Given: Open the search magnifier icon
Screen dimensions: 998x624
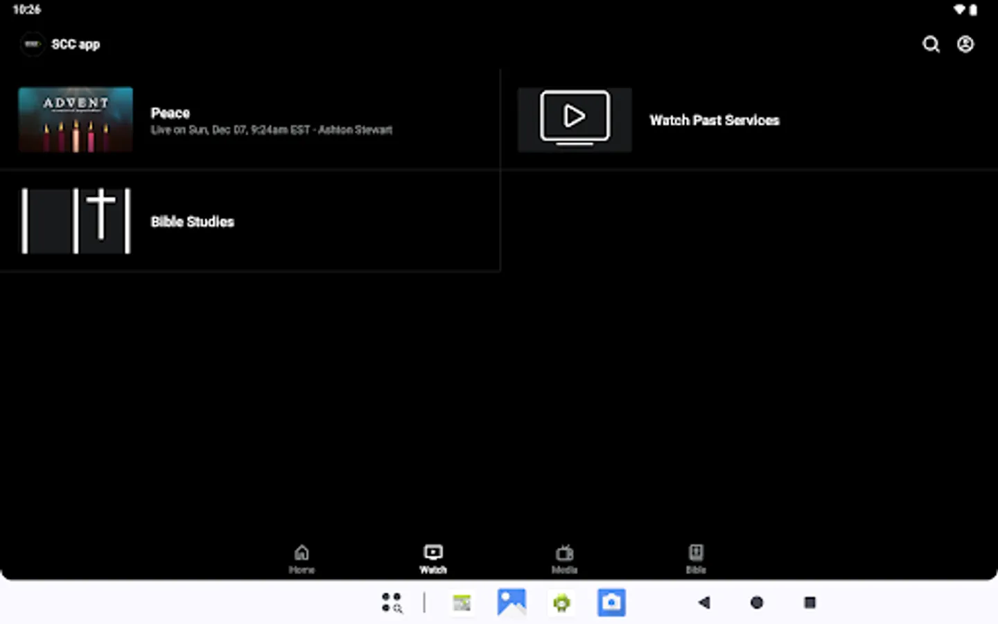Looking at the screenshot, I should pos(931,44).
